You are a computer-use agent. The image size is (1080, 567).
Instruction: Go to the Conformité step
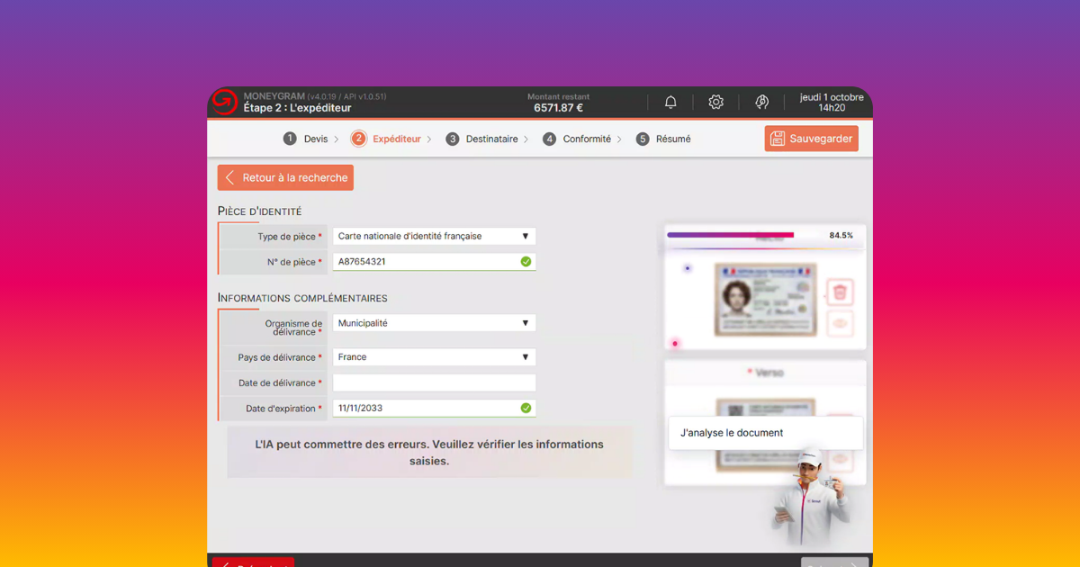587,139
